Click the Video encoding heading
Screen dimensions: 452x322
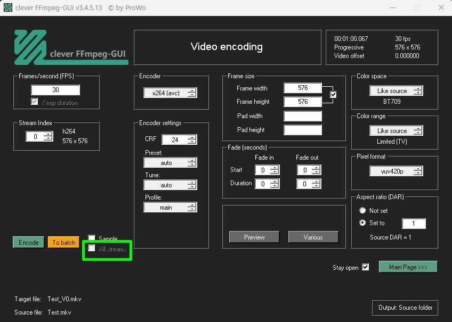[227, 47]
